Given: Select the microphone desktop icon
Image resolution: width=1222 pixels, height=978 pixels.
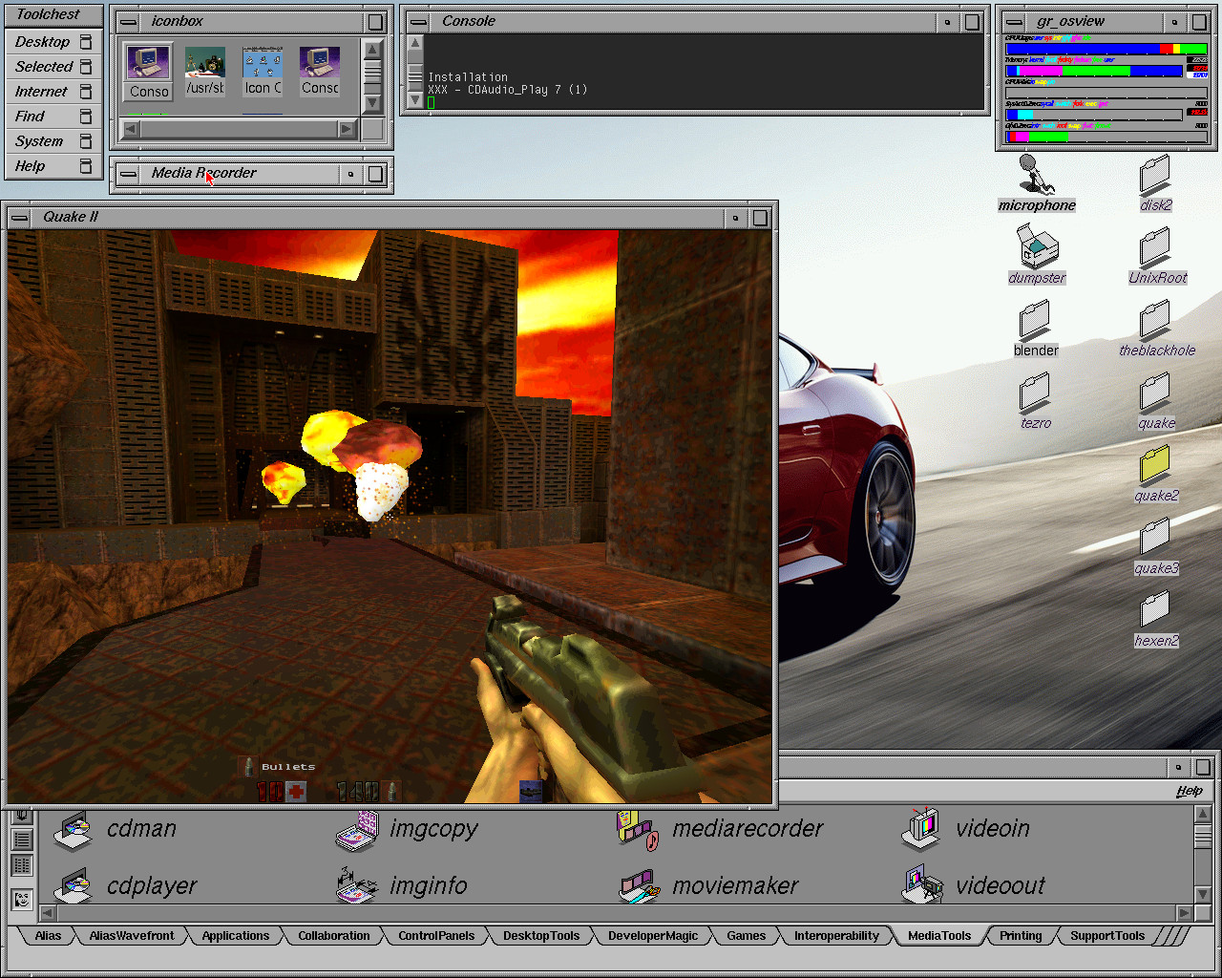Looking at the screenshot, I should [x=1036, y=175].
